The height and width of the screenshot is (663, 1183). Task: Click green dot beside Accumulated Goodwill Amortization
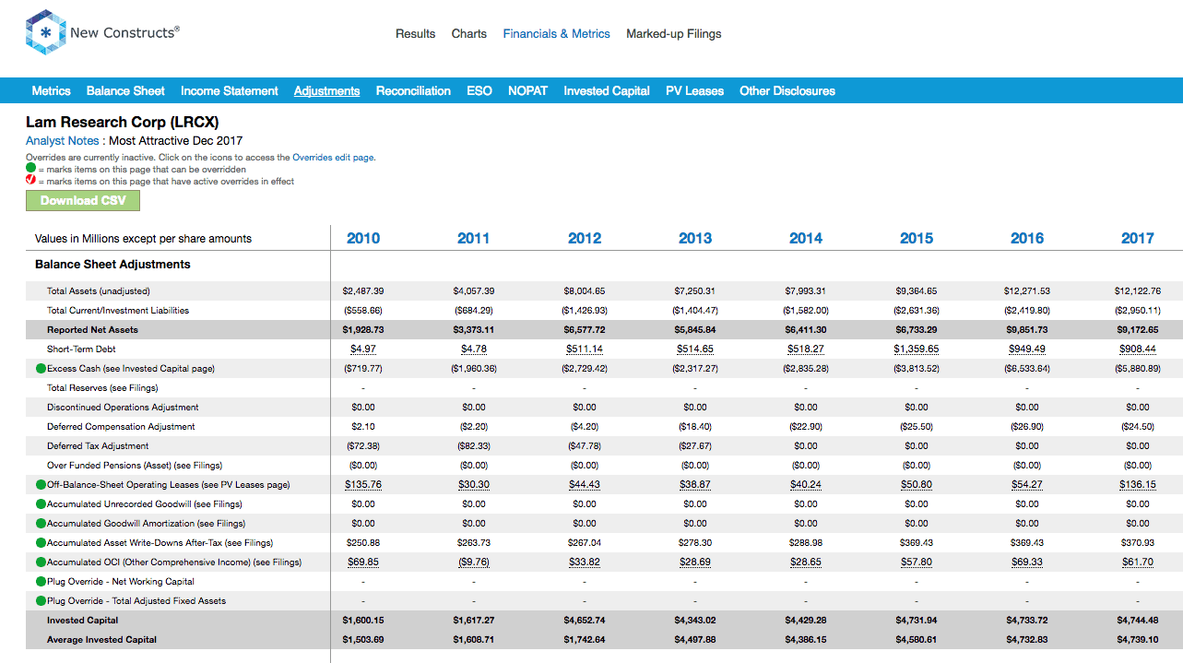(41, 524)
